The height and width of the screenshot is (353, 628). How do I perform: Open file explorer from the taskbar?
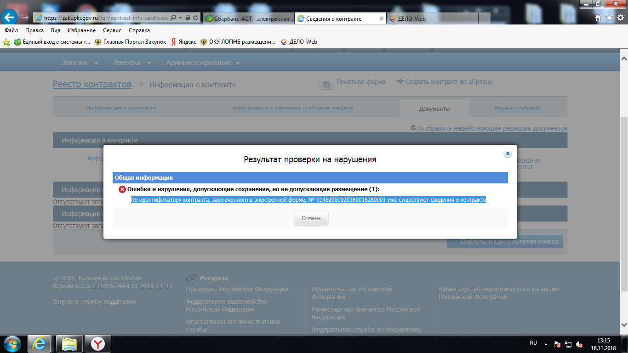click(x=69, y=344)
